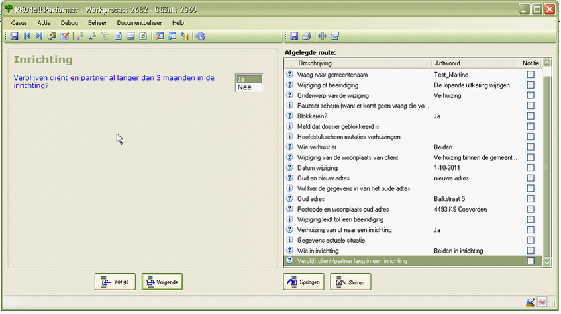This screenshot has height=314, width=561.
Task: Tick Notitie checkbox for 'Datum wijziging' row
Action: [531, 167]
